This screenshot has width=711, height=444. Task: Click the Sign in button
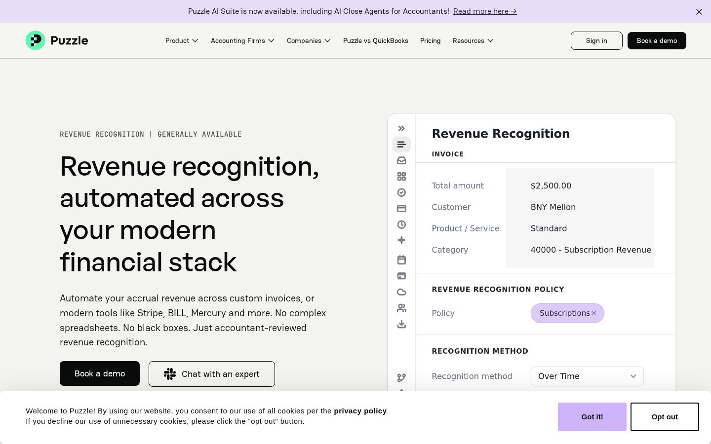coord(596,40)
